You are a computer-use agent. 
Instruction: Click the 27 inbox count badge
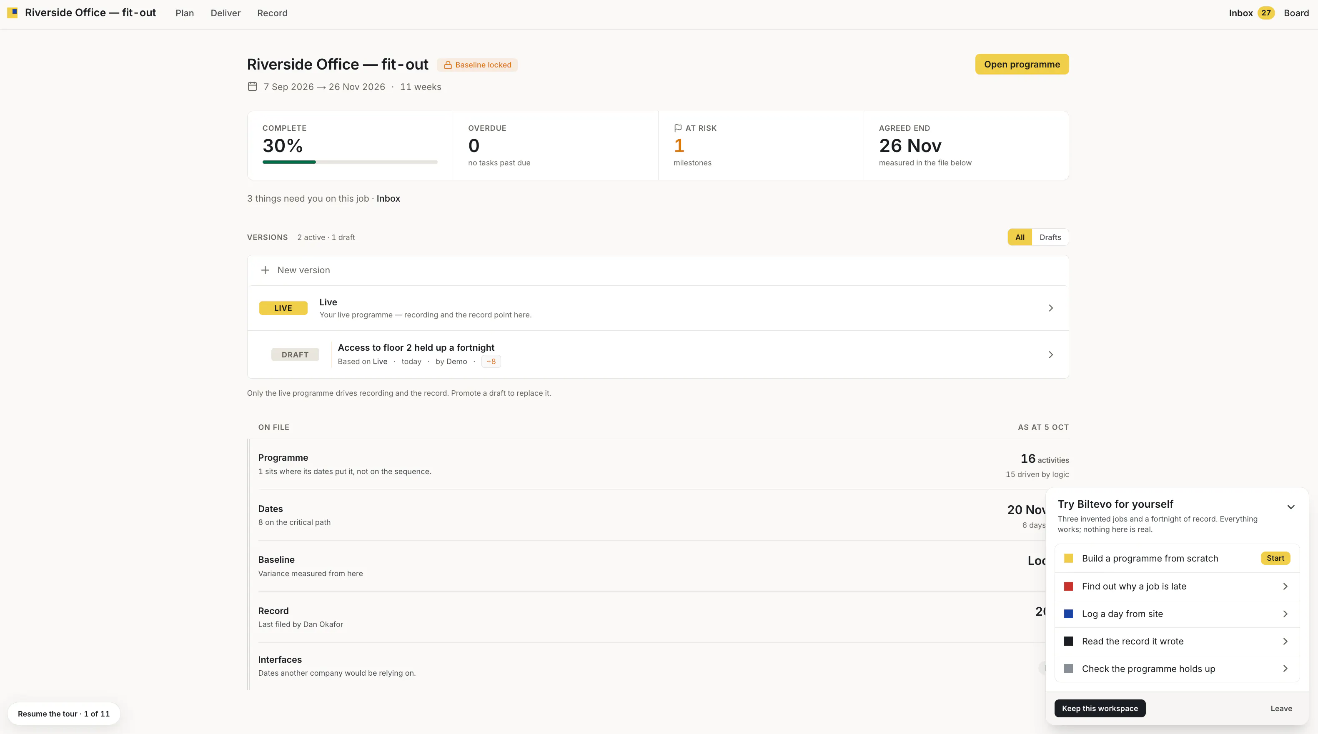pyautogui.click(x=1266, y=13)
